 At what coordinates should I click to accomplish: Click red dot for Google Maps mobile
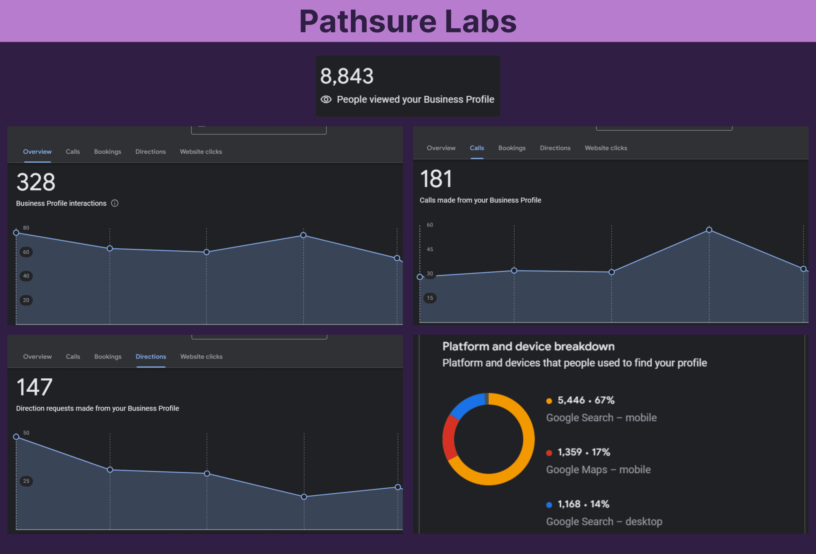(549, 453)
